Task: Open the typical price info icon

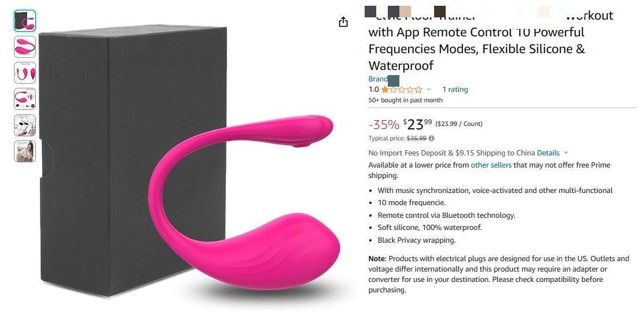Action: tap(432, 138)
